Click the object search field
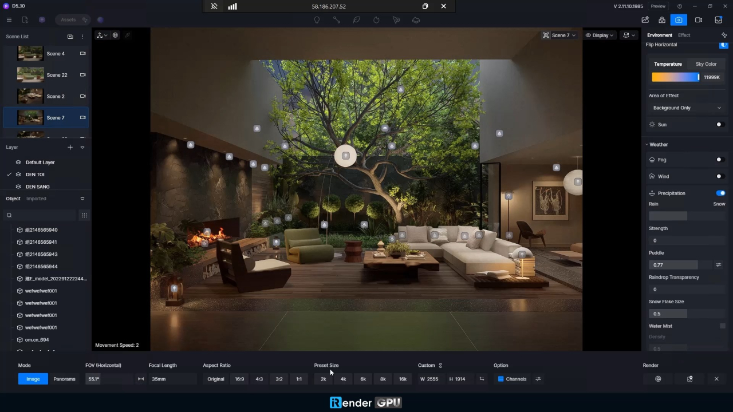The image size is (733, 412). [40, 215]
